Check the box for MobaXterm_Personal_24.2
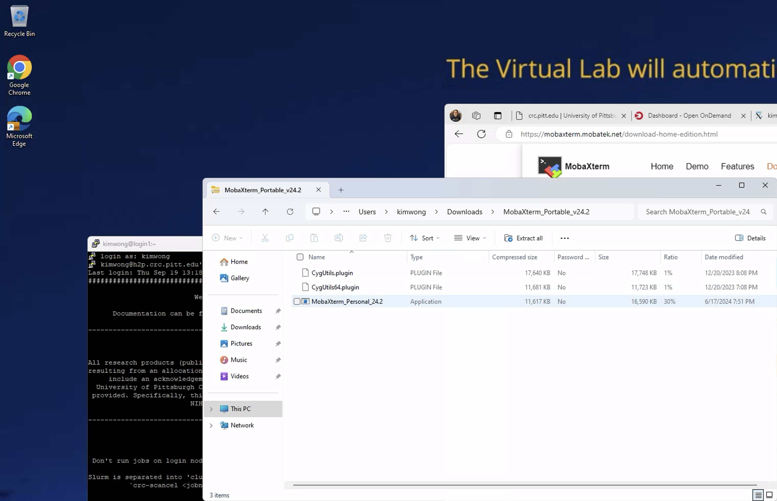The image size is (777, 501). [296, 302]
